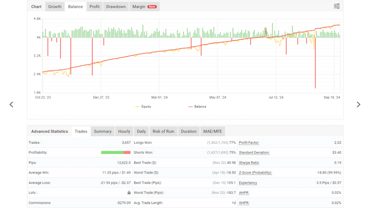Click the 4.8K y-axis label
The height and width of the screenshot is (208, 370).
(37, 19)
